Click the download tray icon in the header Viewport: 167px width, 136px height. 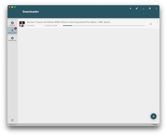click(143, 8)
